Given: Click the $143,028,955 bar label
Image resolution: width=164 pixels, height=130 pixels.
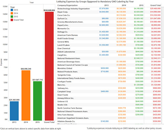Looking at the screenshot, I should [49, 10].
